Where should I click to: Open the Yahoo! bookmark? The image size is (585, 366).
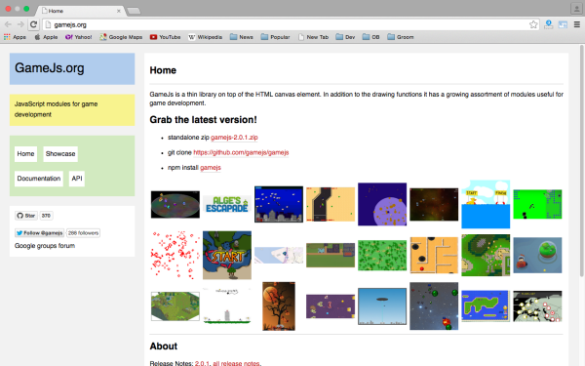coord(78,37)
